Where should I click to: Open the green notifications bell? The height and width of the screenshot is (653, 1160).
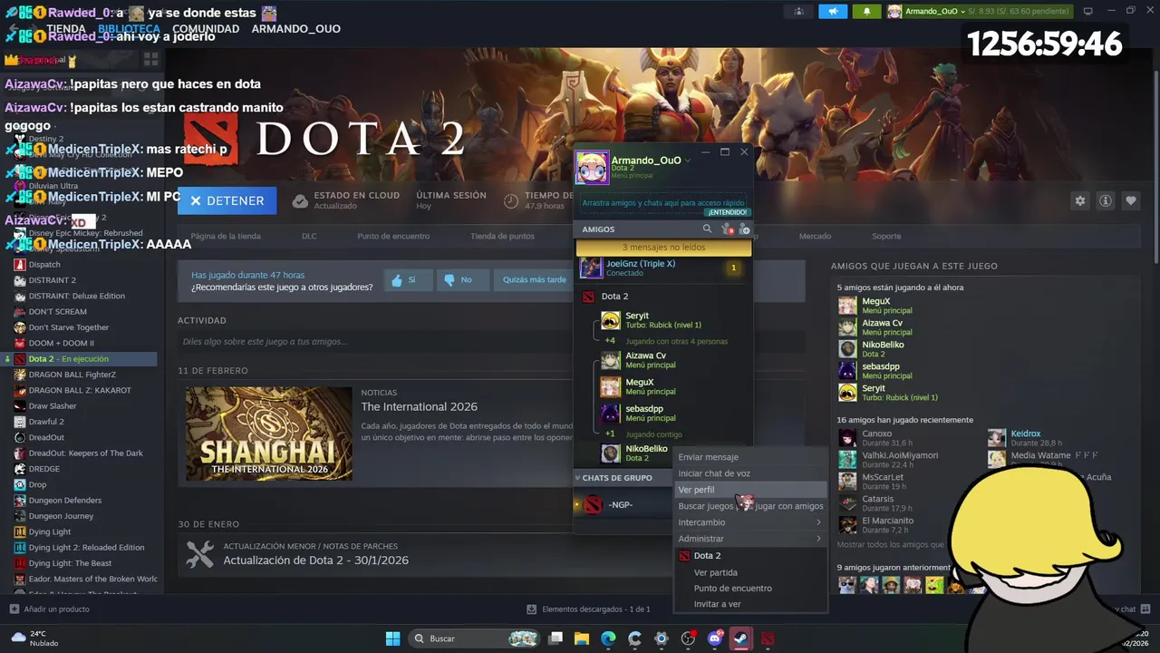(x=866, y=12)
